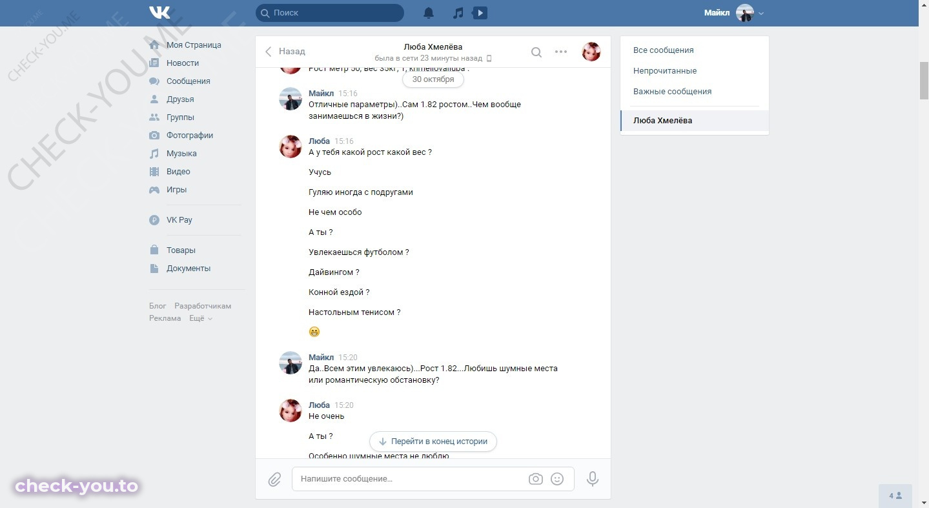Open Сообщения section
This screenshot has height=508, width=929.
pos(189,81)
